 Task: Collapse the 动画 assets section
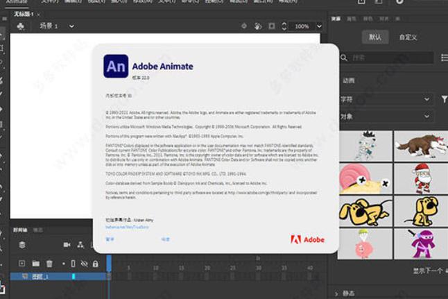pyautogui.click(x=348, y=80)
